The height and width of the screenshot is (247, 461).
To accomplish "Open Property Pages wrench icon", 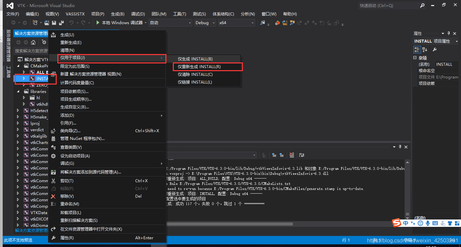I will (x=434, y=50).
